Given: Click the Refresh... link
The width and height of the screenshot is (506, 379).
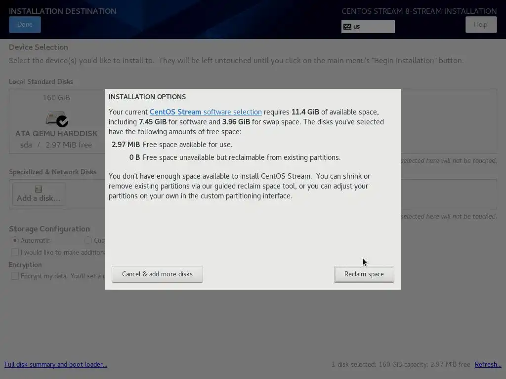Looking at the screenshot, I should click(x=488, y=364).
